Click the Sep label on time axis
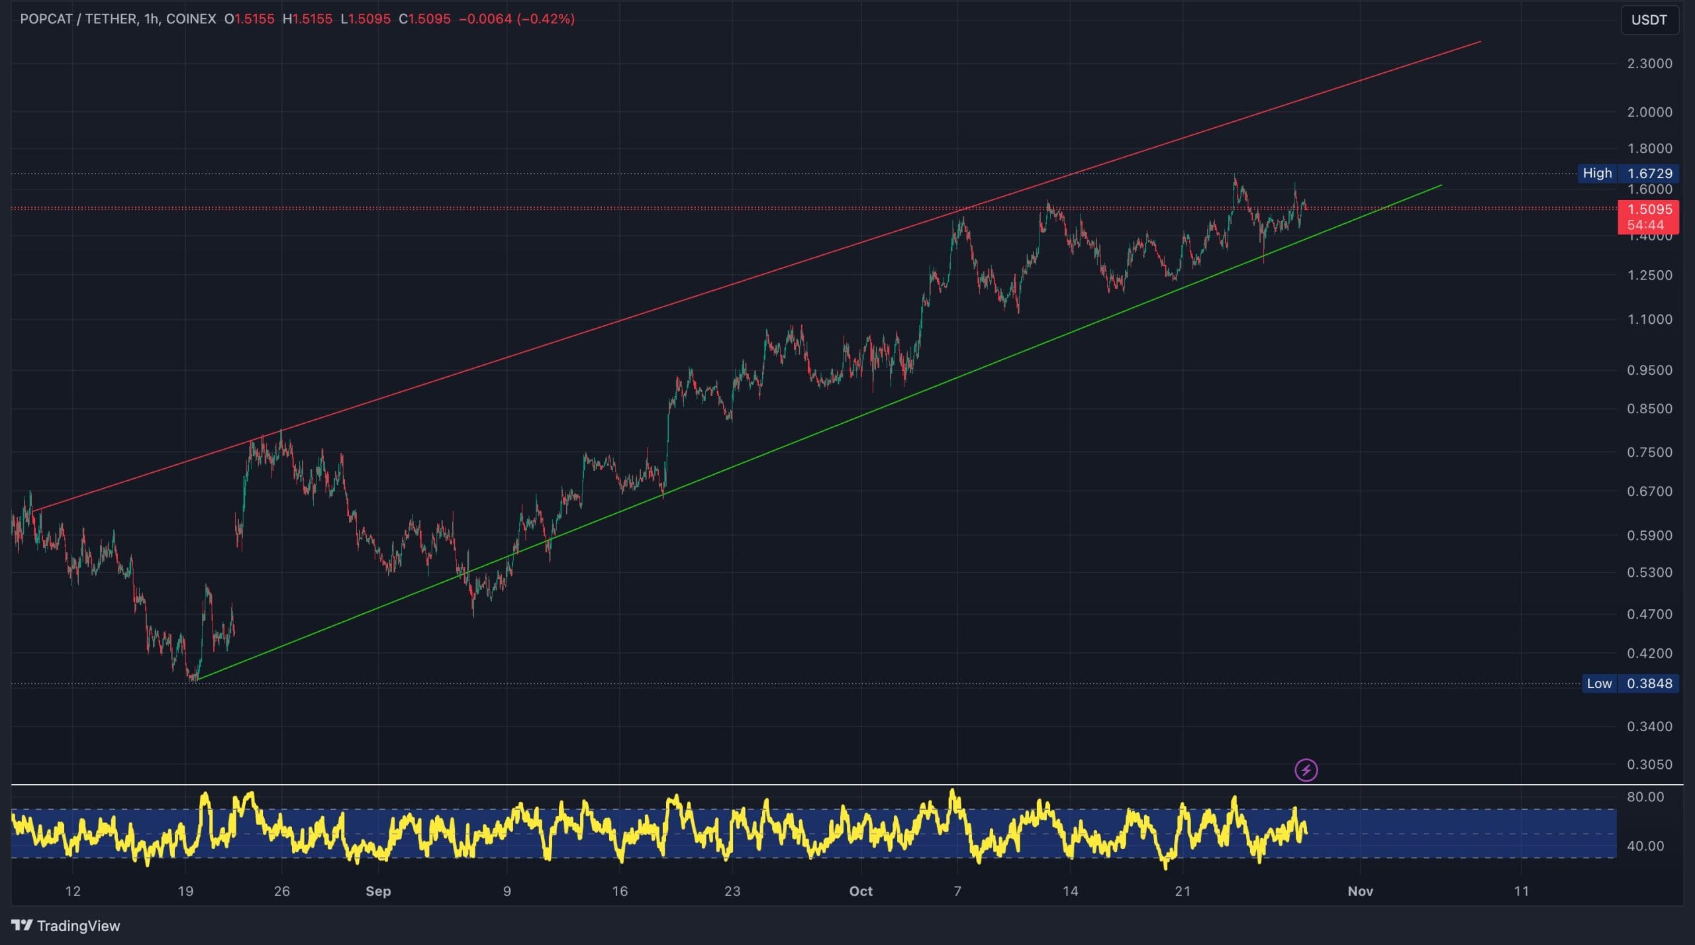The height and width of the screenshot is (945, 1695). (x=378, y=891)
